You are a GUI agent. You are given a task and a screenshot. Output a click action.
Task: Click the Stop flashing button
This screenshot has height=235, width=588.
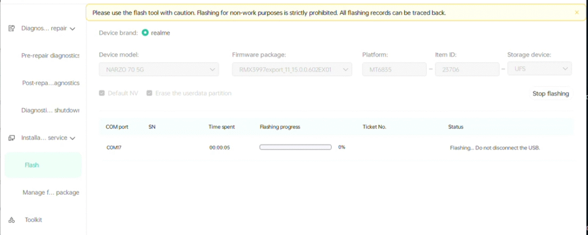pyautogui.click(x=551, y=93)
